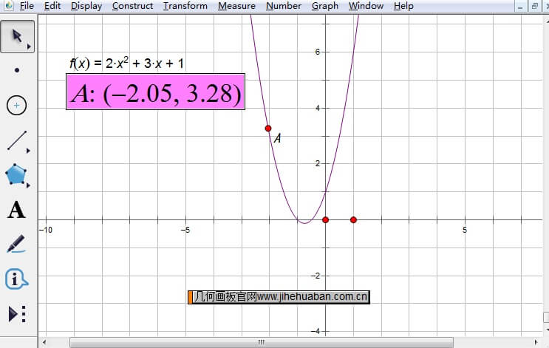This screenshot has height=348, width=549.
Task: Select the f(x) function expression label
Action: click(126, 64)
